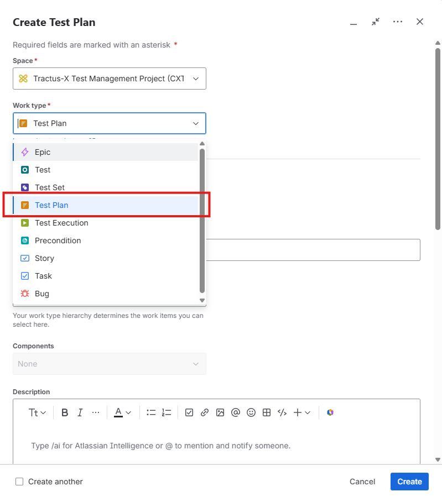
Task: Open the text styles Tt dropdown
Action: [x=37, y=412]
